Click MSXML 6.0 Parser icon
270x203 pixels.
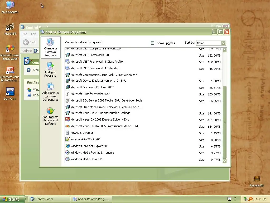(x=67, y=133)
